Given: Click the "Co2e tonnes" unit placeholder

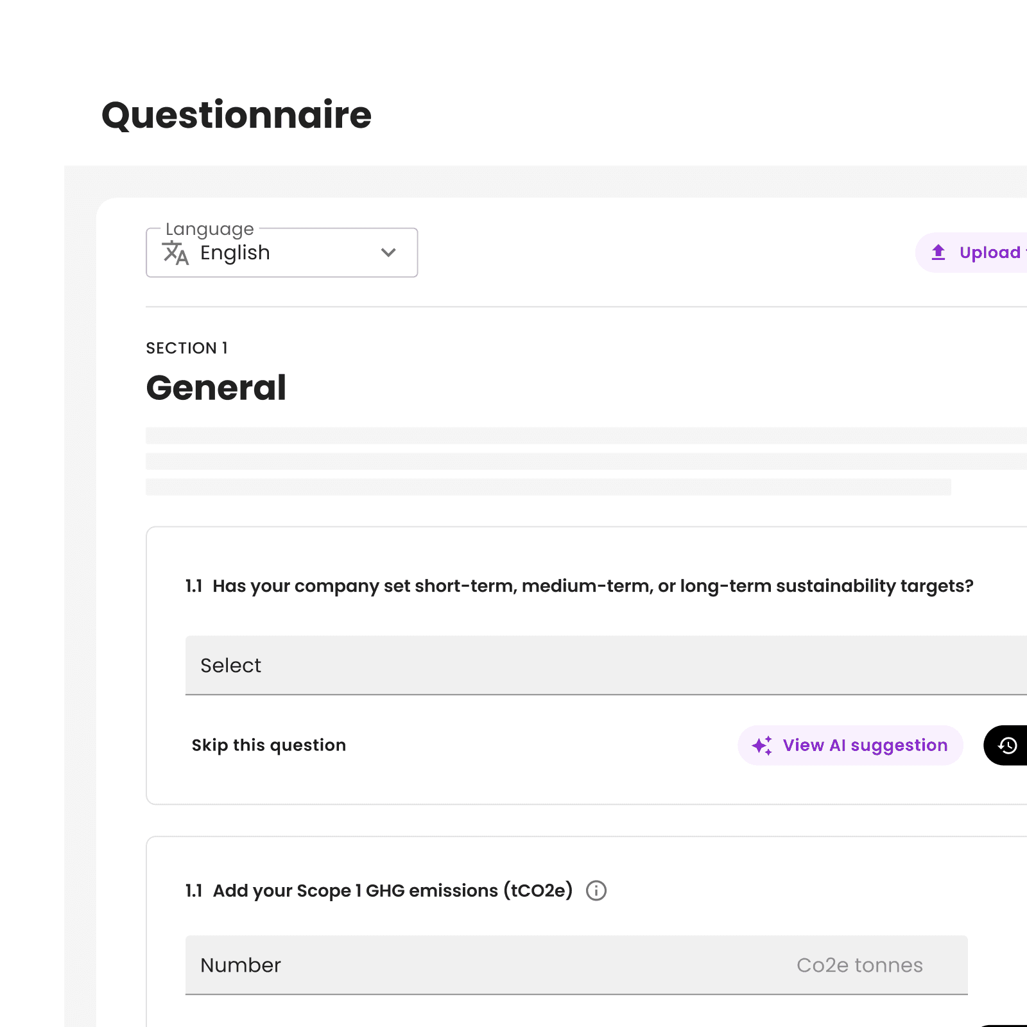Looking at the screenshot, I should click(x=859, y=965).
